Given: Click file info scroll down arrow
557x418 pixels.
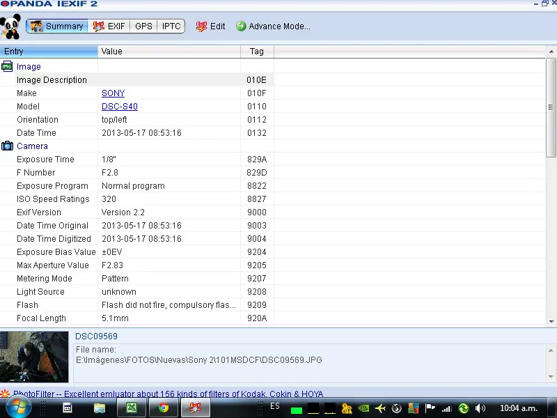Looking at the screenshot, I should click(x=551, y=376).
